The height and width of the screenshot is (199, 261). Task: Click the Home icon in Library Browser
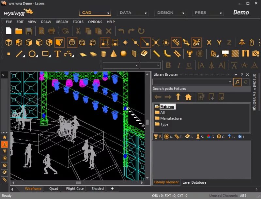click(x=188, y=97)
